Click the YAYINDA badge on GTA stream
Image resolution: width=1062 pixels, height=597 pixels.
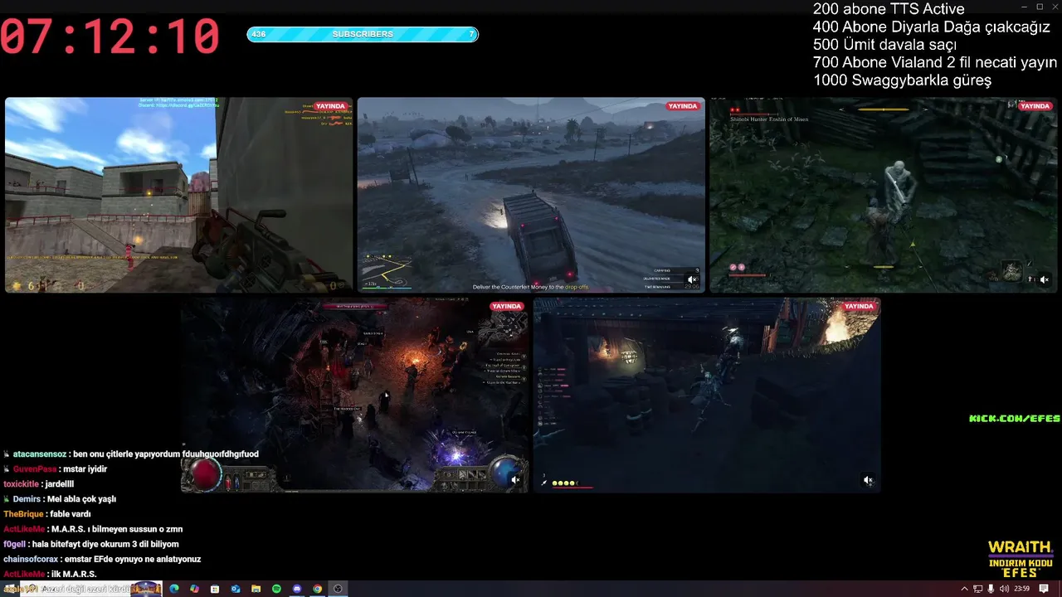click(683, 106)
